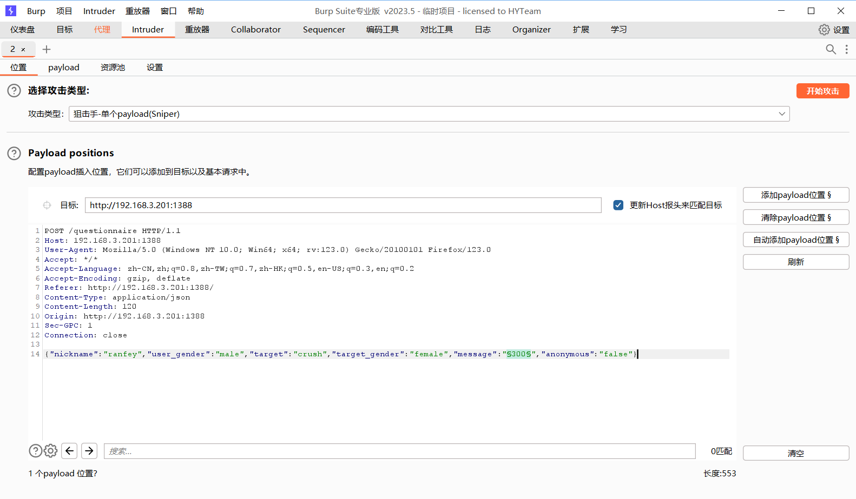Click the Referer header line
The image size is (856, 499).
click(x=129, y=288)
